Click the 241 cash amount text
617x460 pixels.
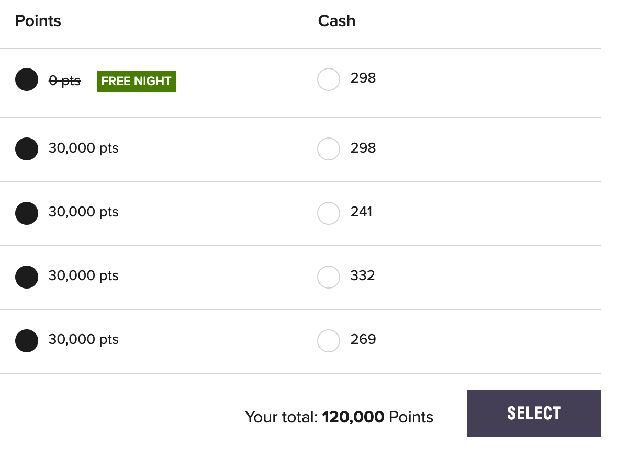(x=362, y=212)
